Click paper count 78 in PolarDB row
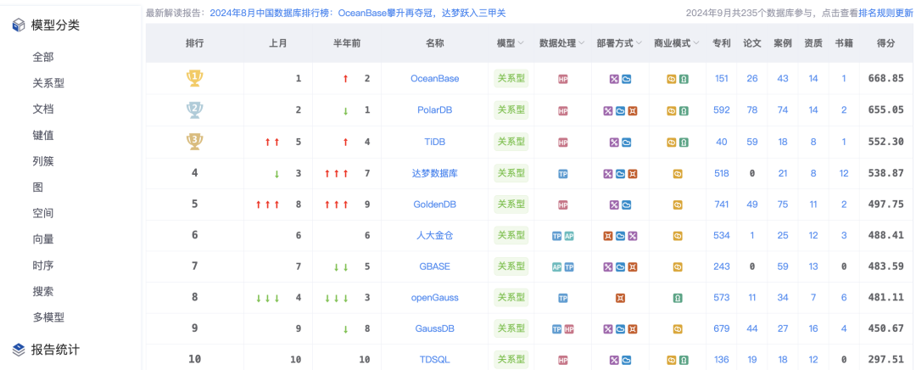 click(x=751, y=109)
